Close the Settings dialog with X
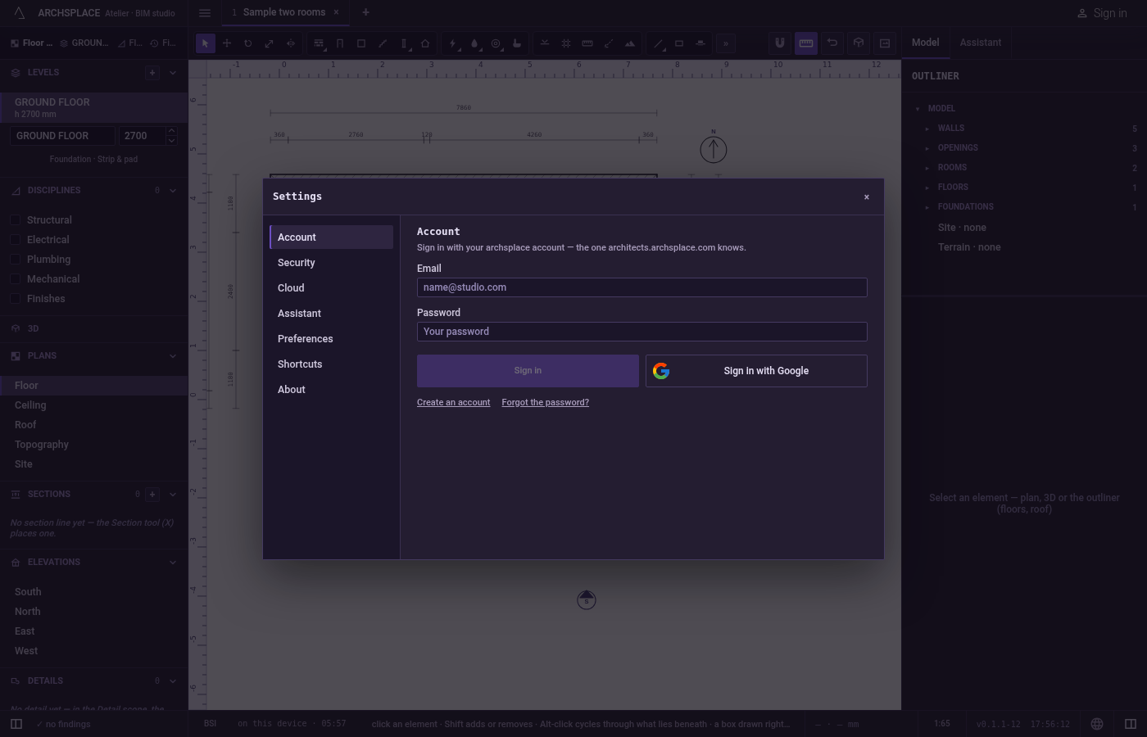 867,197
